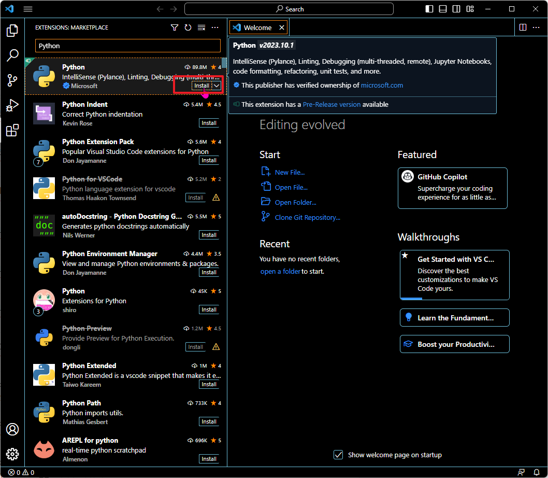Customize layout icon in title bar
The image size is (548, 478).
[x=470, y=9]
